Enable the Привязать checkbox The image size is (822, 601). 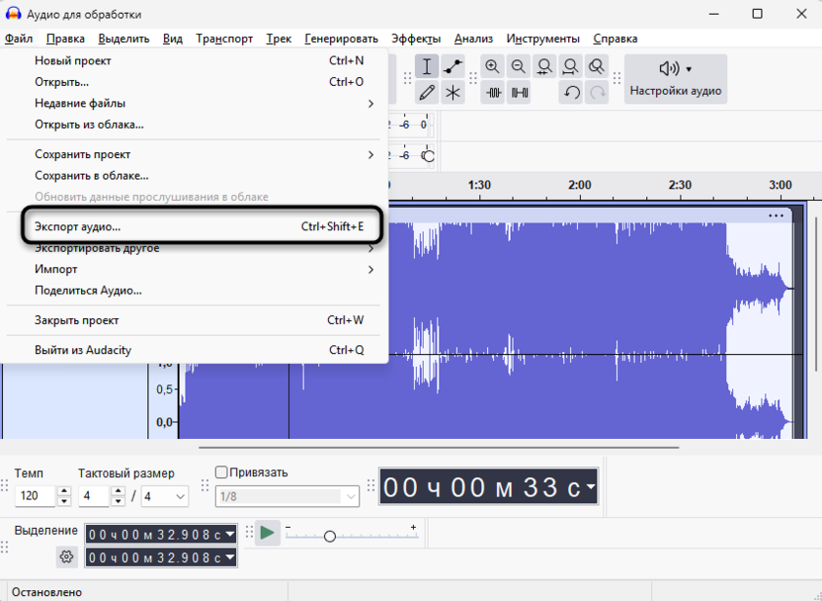tap(219, 472)
